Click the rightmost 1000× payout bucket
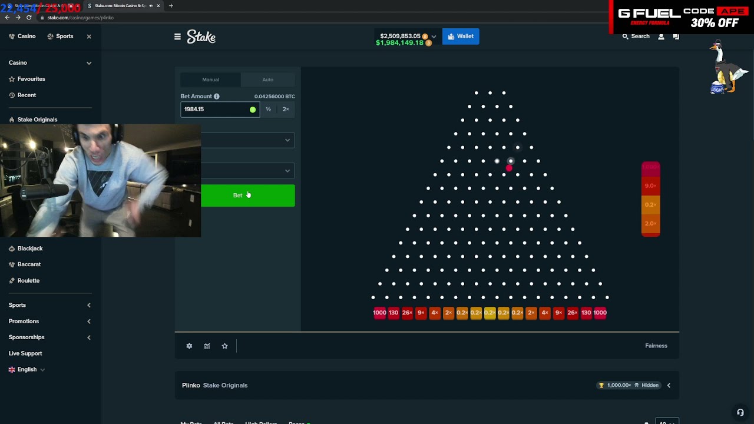 [x=600, y=313]
